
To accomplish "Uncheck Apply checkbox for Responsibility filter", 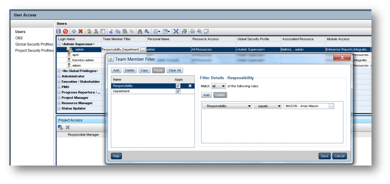I will [178, 86].
